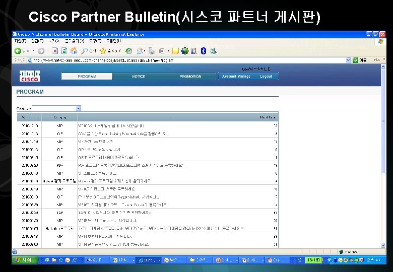Switch to the NOTICE tab
This screenshot has width=393, height=272.
pyautogui.click(x=139, y=77)
